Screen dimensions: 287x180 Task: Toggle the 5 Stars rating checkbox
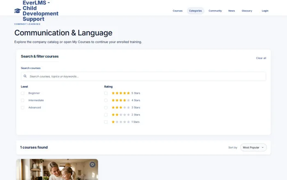tap(106, 93)
